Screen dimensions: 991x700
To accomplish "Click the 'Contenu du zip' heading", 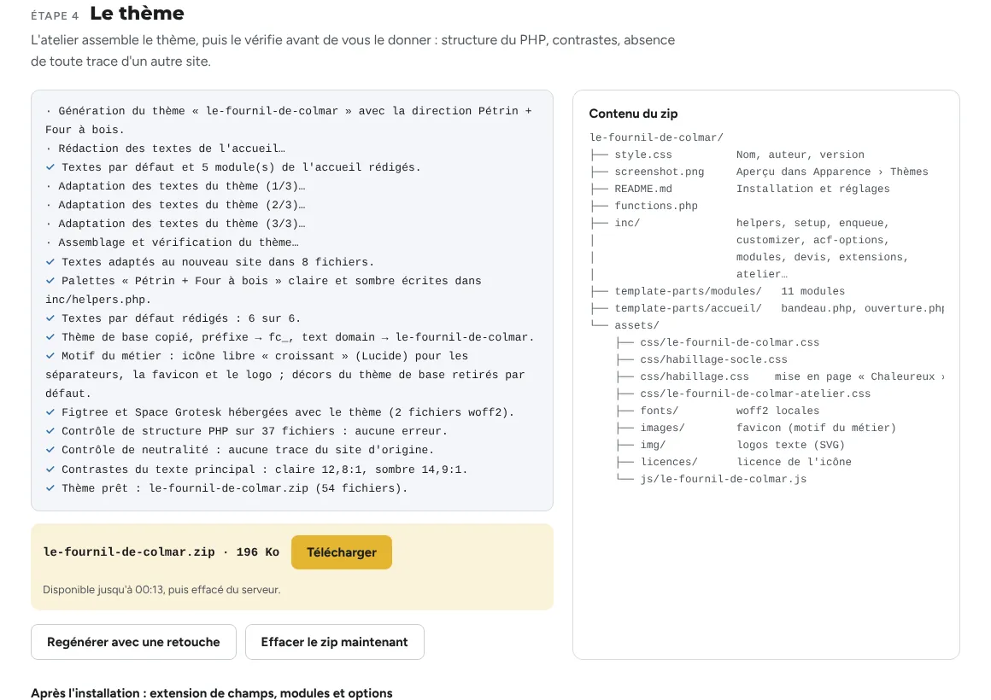I will pos(633,114).
